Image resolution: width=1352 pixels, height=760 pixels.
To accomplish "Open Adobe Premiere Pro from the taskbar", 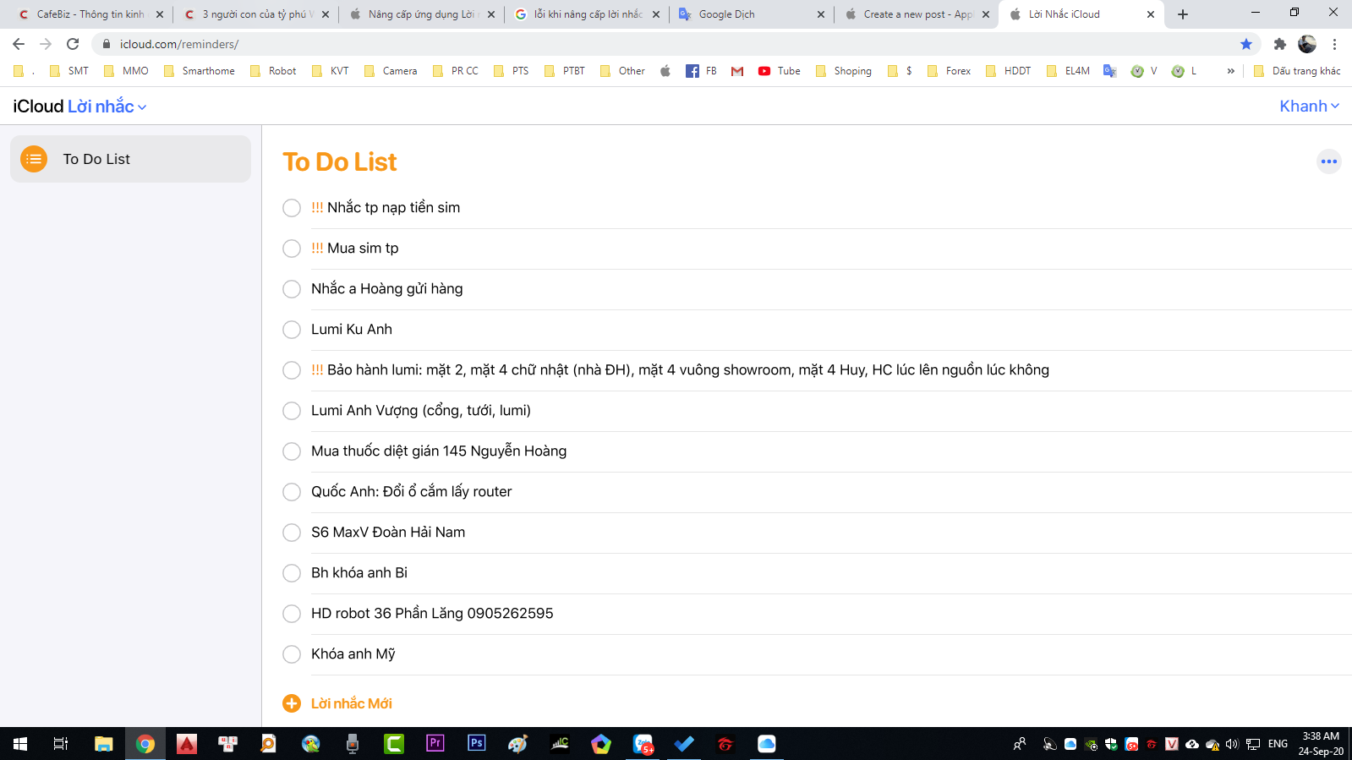I will coord(435,743).
